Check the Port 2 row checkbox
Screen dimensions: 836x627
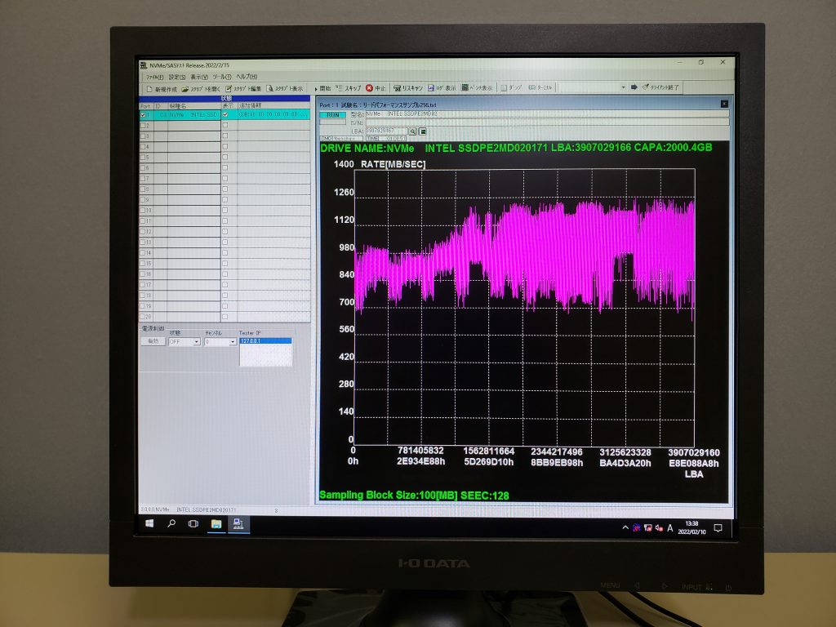144,125
